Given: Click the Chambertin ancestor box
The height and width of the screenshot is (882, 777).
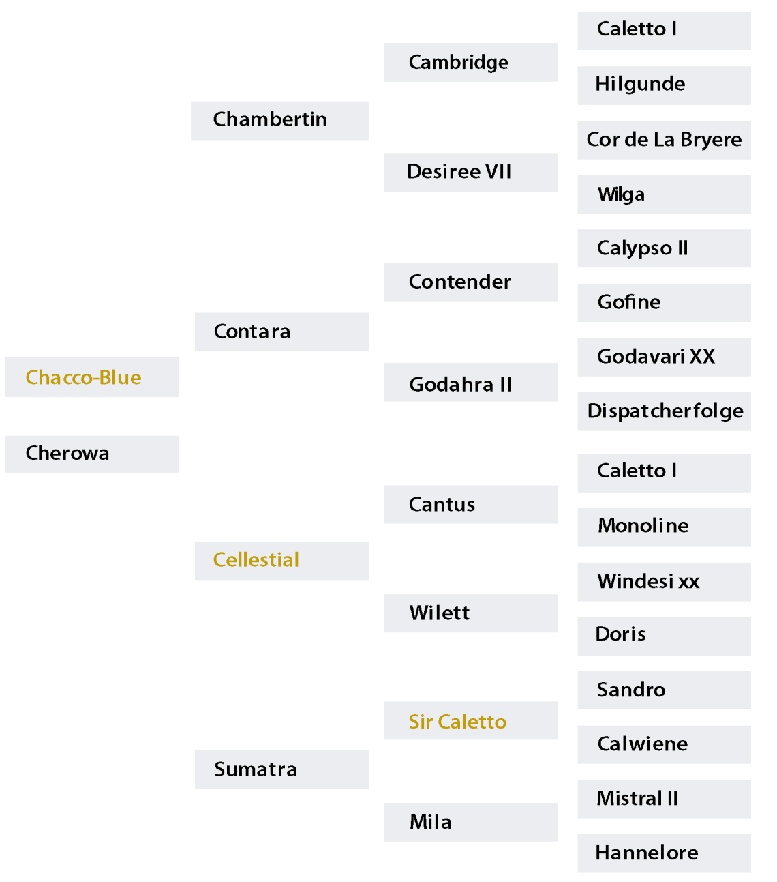Looking at the screenshot, I should point(270,120).
